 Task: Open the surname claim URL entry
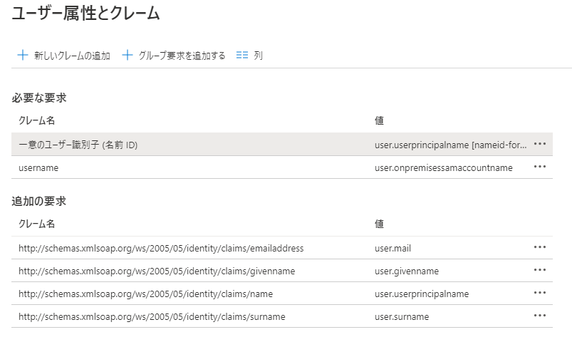click(152, 316)
